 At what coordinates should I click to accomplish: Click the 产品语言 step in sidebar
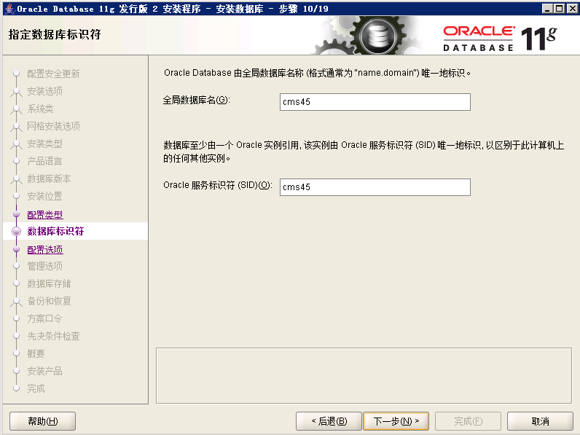pyautogui.click(x=44, y=161)
